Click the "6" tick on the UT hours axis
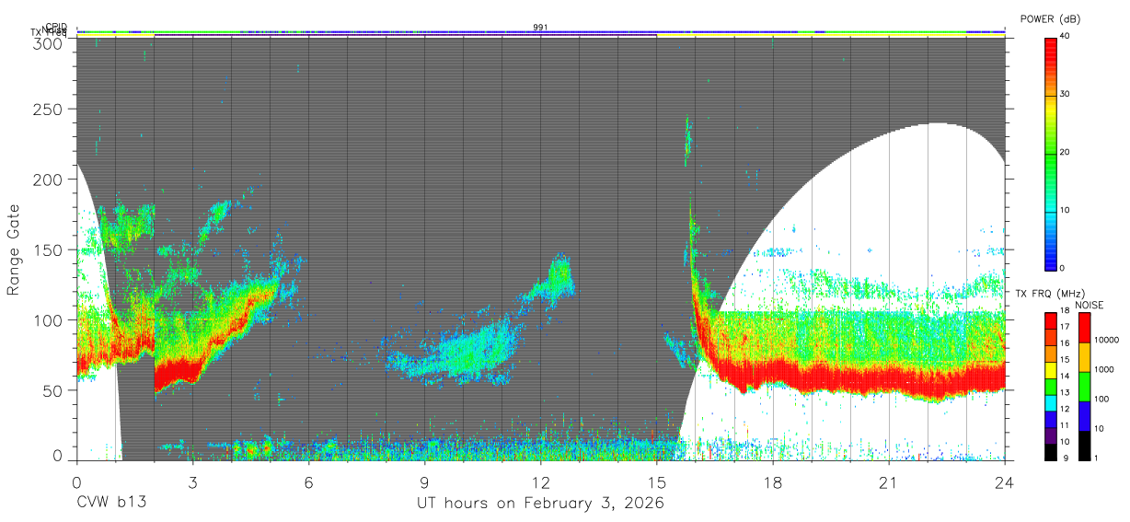Viewport: 1130px width, 522px height. click(x=308, y=481)
